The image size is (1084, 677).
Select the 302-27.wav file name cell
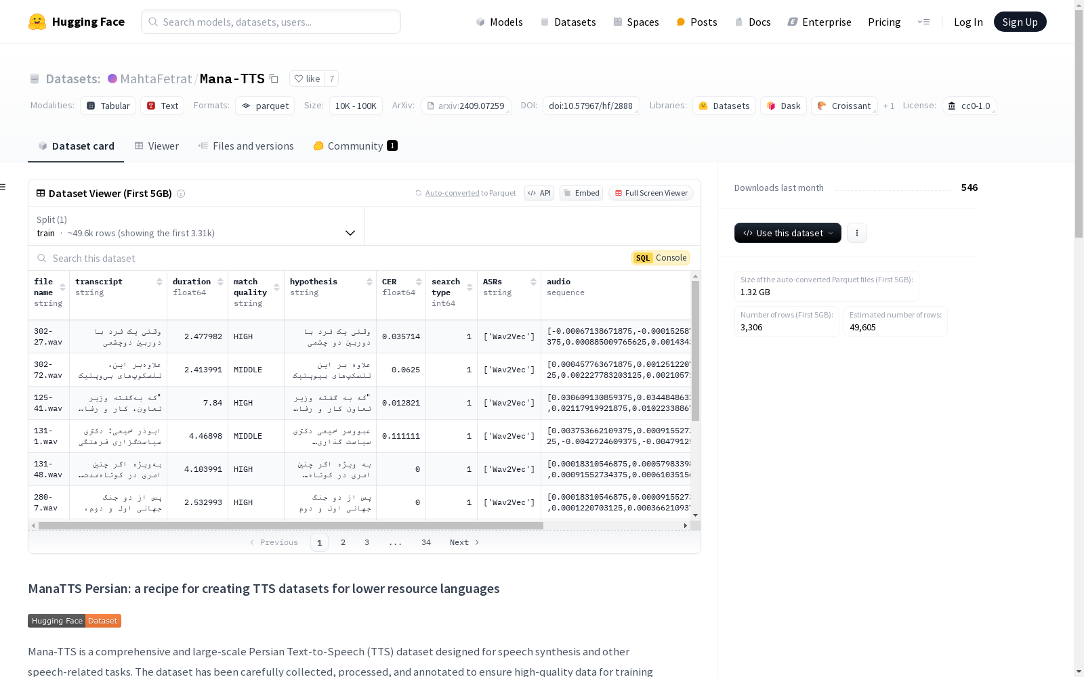48,336
